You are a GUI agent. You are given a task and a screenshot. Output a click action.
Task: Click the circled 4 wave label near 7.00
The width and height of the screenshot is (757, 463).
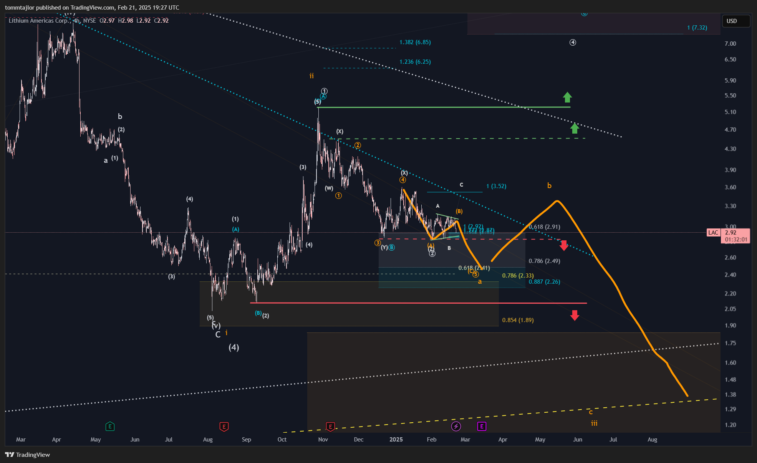click(x=573, y=43)
